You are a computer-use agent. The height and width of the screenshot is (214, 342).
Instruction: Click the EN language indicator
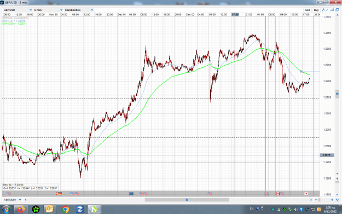point(252,209)
